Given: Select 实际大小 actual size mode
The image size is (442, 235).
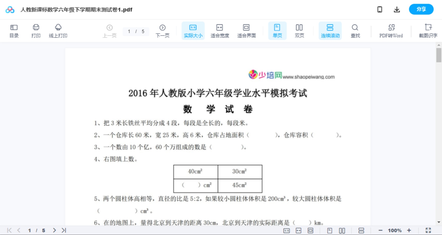Looking at the screenshot, I should click(193, 30).
